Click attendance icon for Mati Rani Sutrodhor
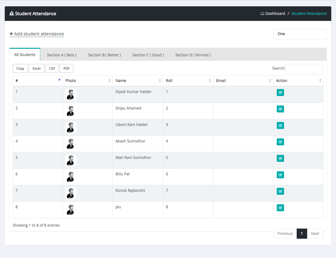 click(280, 158)
